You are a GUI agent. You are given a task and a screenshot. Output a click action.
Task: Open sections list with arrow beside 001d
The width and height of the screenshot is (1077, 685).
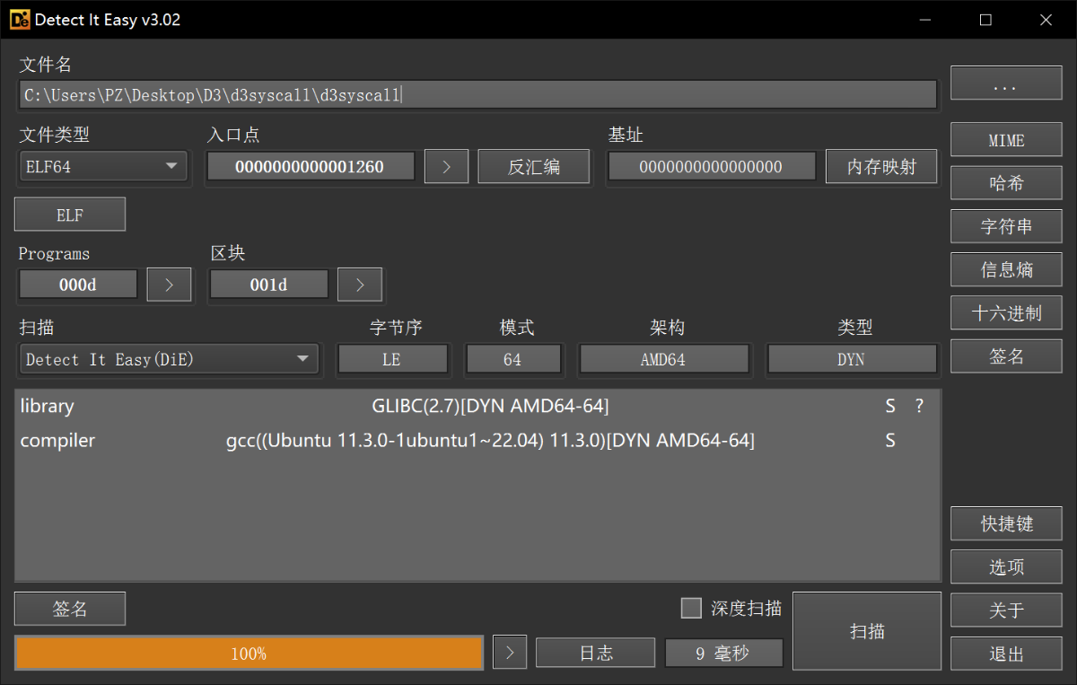click(360, 285)
